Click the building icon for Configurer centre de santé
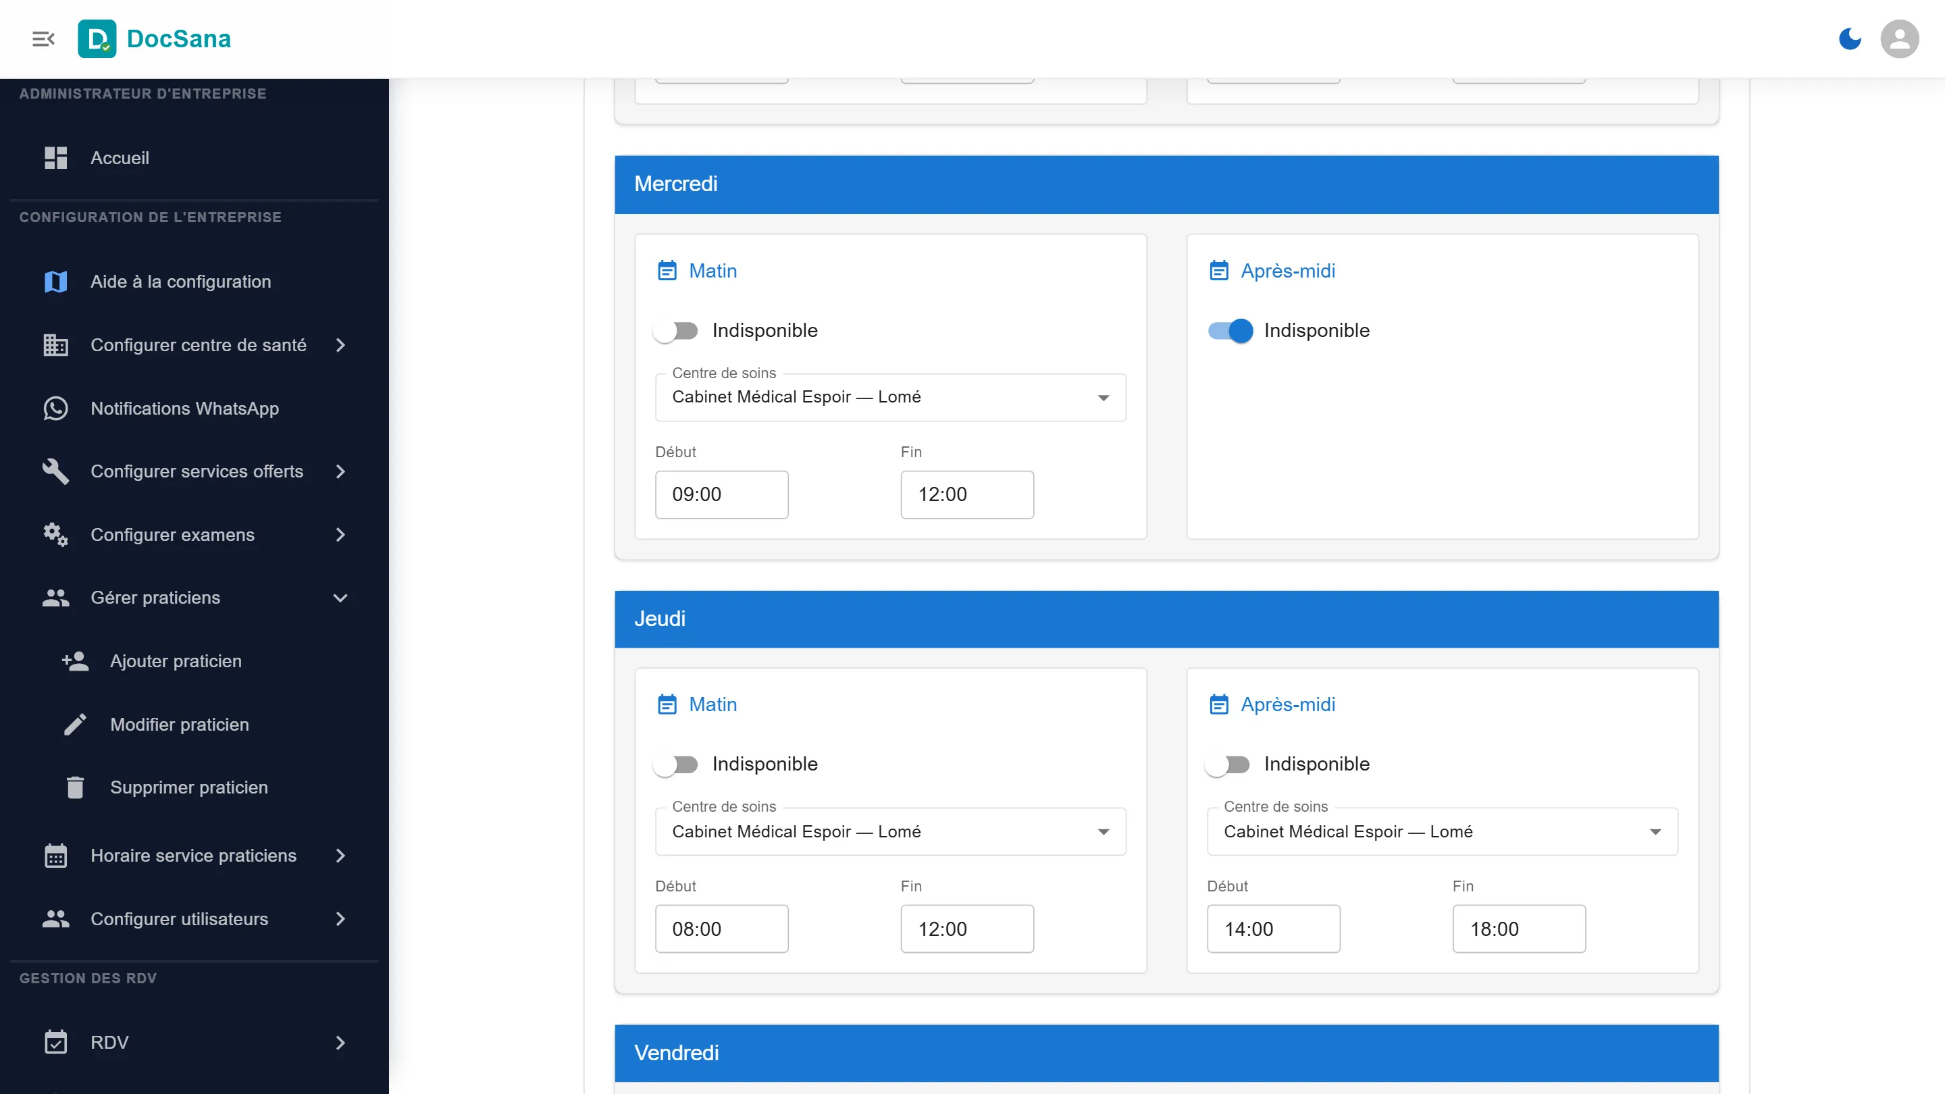This screenshot has height=1094, width=1945. (56, 345)
